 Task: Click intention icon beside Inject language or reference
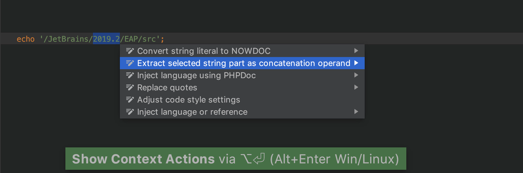(130, 111)
